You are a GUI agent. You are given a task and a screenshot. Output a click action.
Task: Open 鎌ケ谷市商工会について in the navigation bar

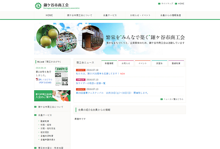(x=79, y=15)
